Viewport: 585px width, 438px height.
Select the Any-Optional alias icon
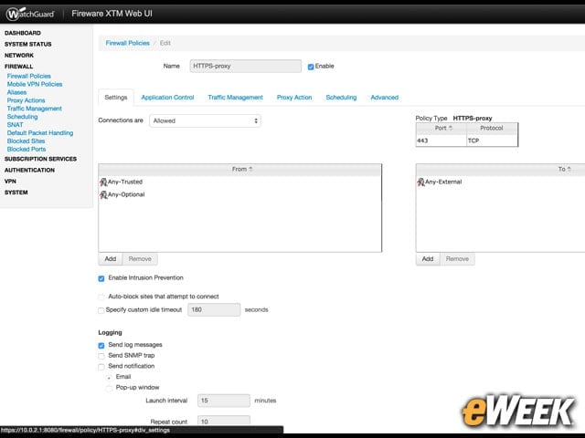pos(103,194)
